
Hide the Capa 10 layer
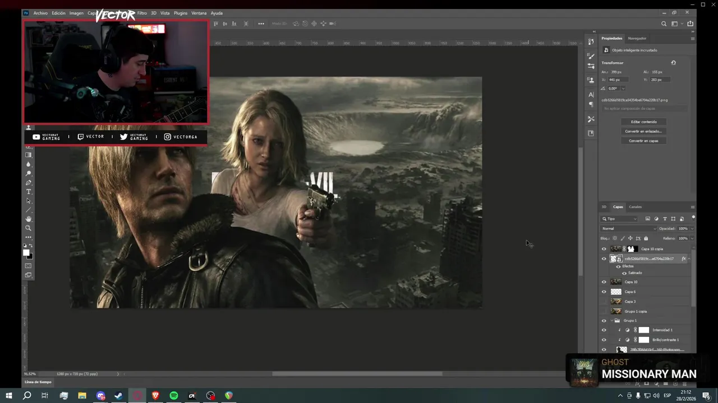pos(604,282)
